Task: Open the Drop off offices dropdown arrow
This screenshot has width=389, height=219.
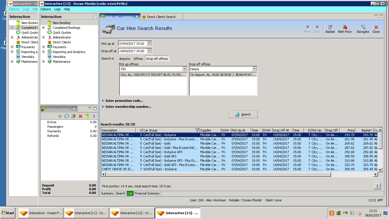Action: 254,69
